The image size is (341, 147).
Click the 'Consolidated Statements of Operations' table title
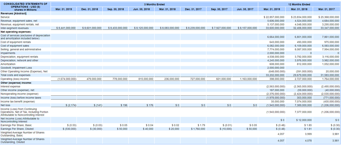[26, 7]
